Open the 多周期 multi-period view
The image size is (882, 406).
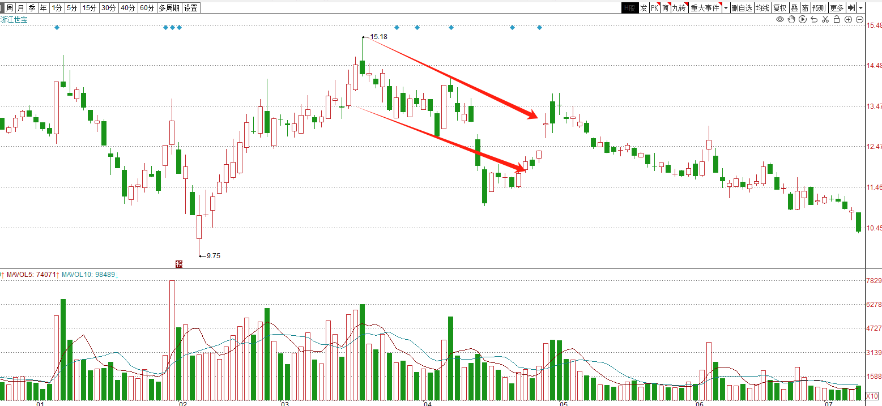[169, 8]
